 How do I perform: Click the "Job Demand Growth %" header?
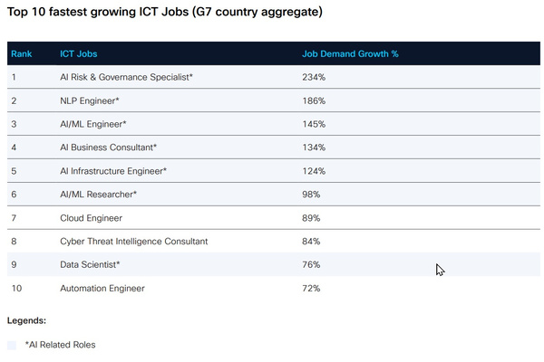pos(350,54)
